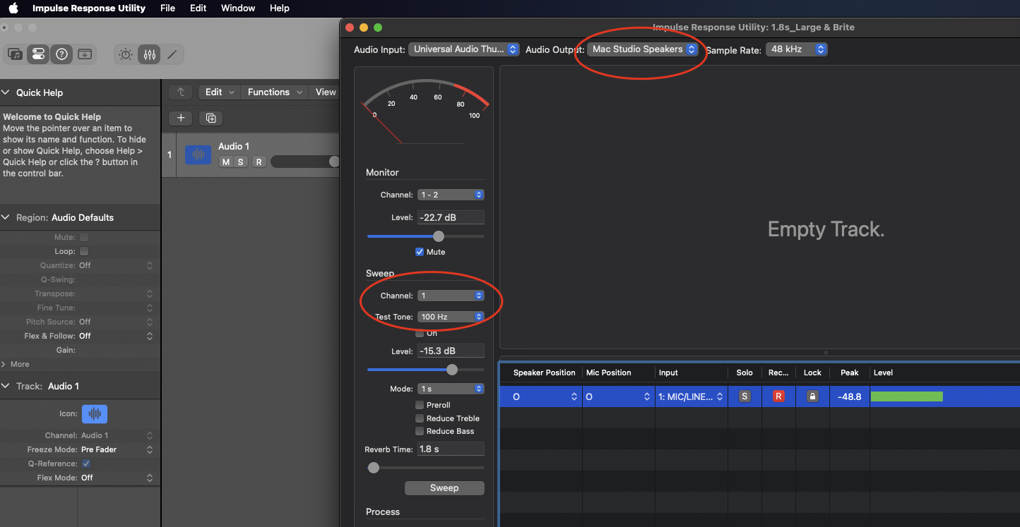Mute the Audio 1 track with M
Image resolution: width=1020 pixels, height=527 pixels.
pyautogui.click(x=225, y=162)
